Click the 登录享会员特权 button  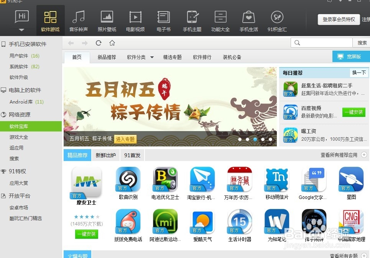(339, 19)
